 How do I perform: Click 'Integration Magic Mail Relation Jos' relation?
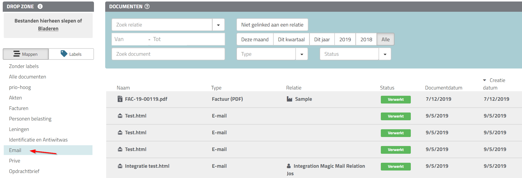pos(326,170)
